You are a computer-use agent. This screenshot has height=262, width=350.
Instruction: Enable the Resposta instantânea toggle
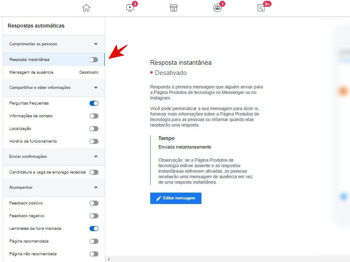93,60
